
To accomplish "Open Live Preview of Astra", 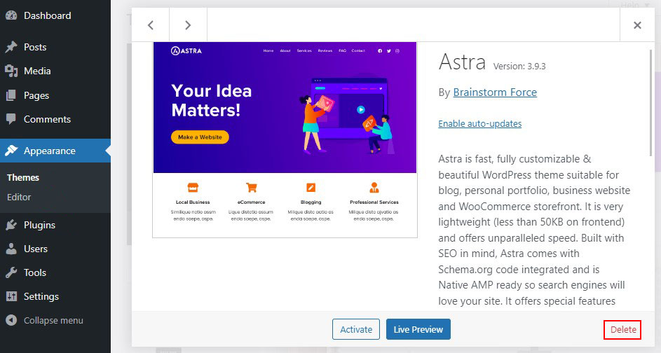I will pos(418,329).
